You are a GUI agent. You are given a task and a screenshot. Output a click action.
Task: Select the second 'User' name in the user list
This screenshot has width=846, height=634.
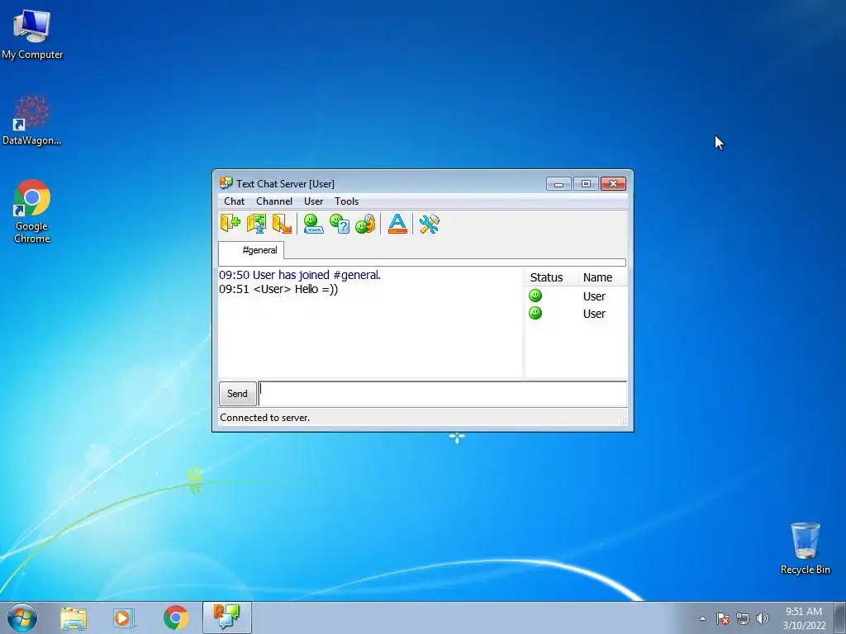pyautogui.click(x=594, y=313)
